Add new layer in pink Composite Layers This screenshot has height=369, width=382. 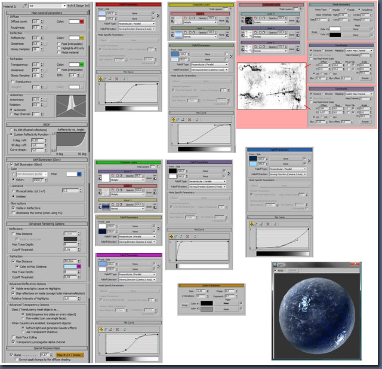tap(301, 9)
